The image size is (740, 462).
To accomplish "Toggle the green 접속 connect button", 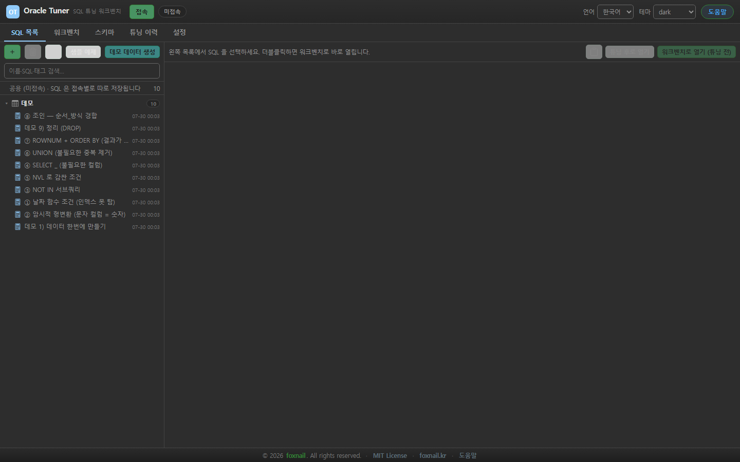I will [x=142, y=12].
